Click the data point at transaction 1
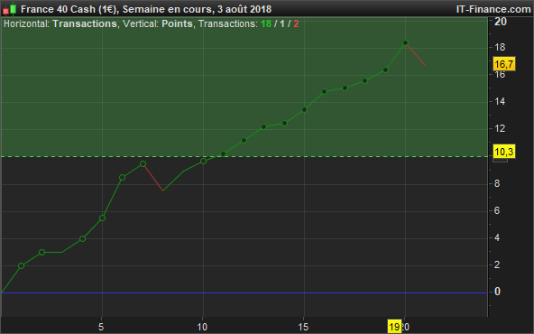Image resolution: width=534 pixels, height=334 pixels. (x=21, y=265)
